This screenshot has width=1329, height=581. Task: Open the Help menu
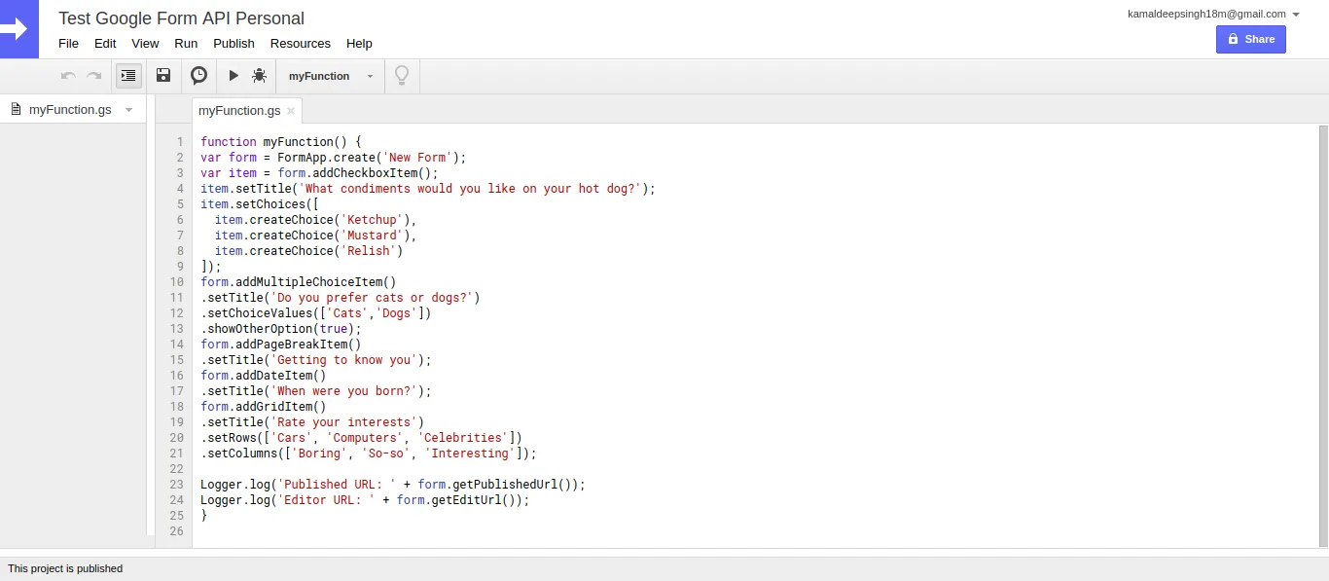coord(359,43)
